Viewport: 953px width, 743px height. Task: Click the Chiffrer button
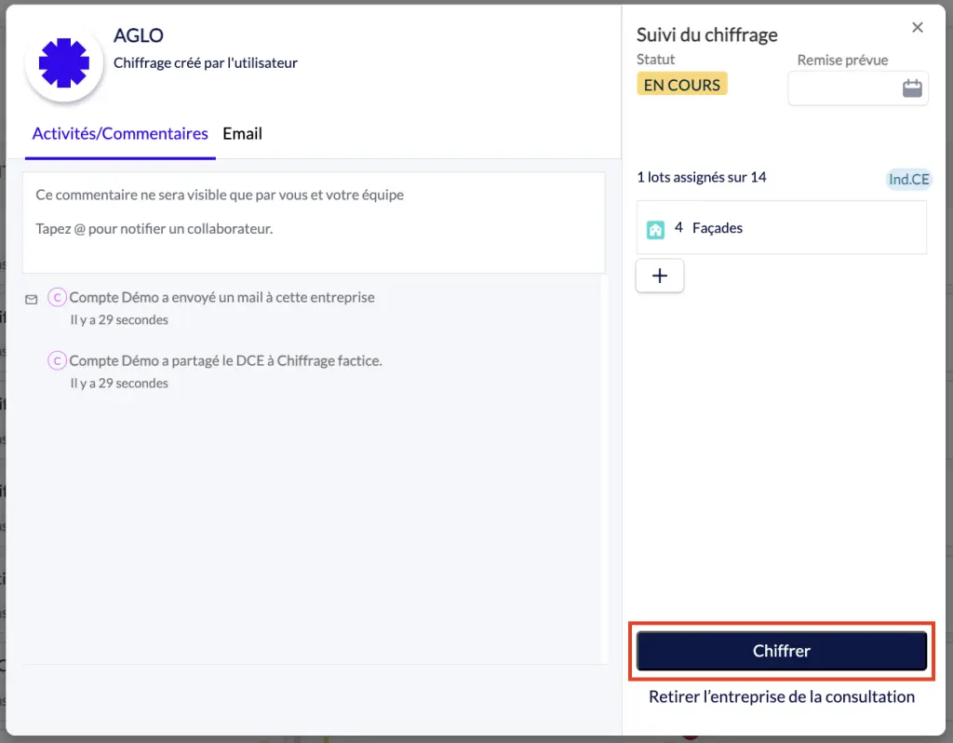click(781, 651)
